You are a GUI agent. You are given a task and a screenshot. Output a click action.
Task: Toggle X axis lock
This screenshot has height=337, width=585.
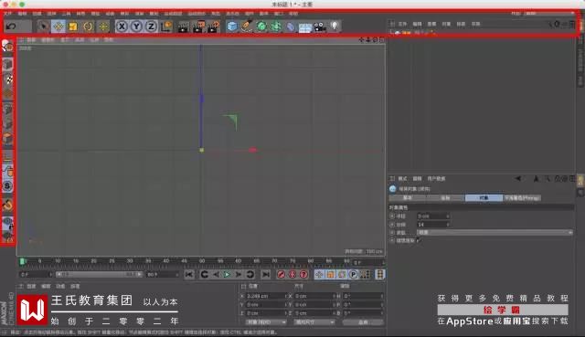click(122, 26)
